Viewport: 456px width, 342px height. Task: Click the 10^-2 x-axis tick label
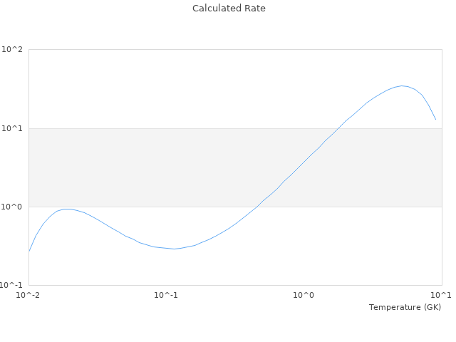tap(28, 295)
